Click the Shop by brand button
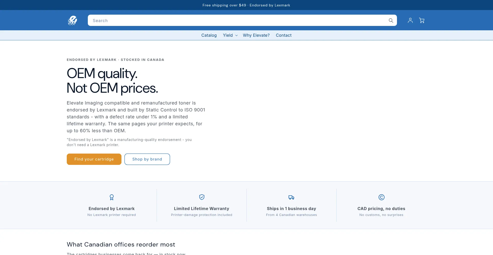 [147, 159]
